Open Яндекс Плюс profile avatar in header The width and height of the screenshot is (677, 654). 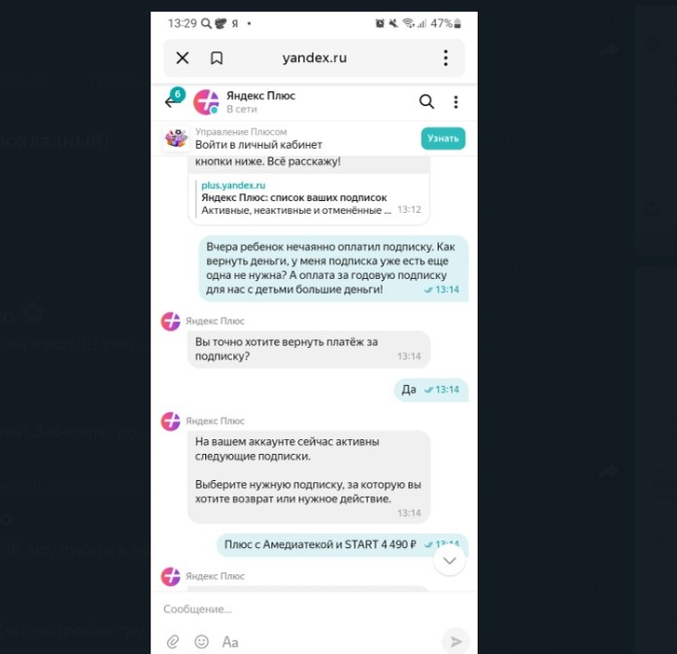click(x=206, y=102)
